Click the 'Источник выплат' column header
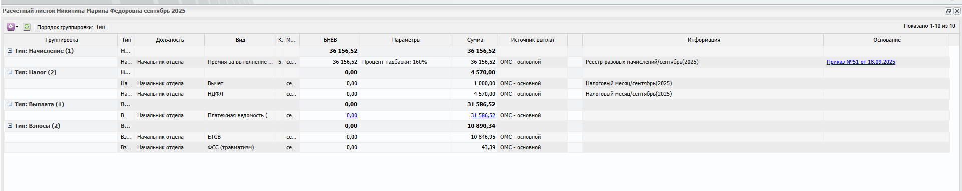This screenshot has height=191, width=962. pos(533,40)
